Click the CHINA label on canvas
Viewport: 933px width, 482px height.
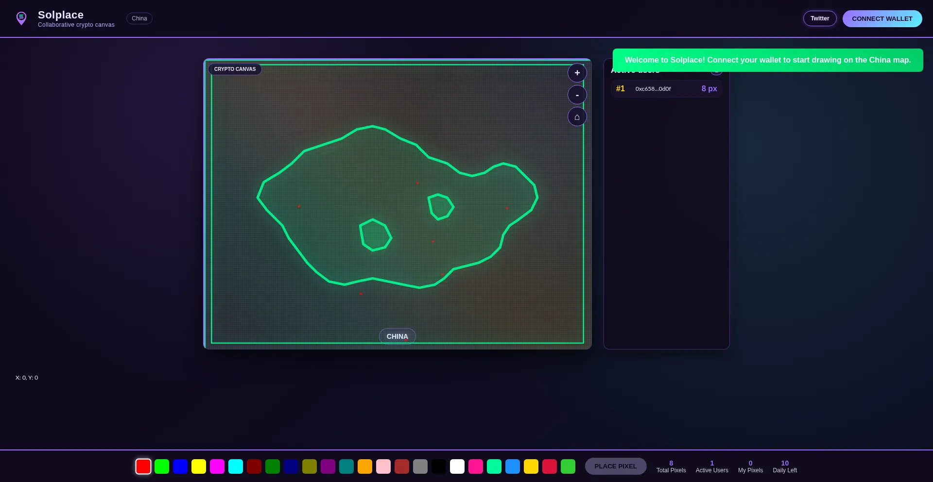pyautogui.click(x=397, y=336)
